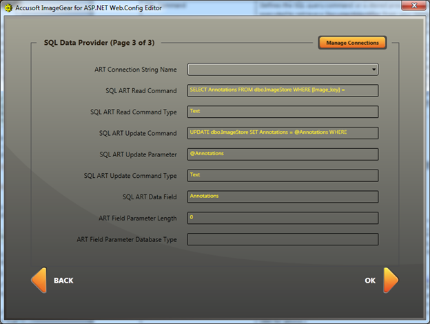The height and width of the screenshot is (324, 430).
Task: Confirm settings with the OK label
Action: coord(370,281)
